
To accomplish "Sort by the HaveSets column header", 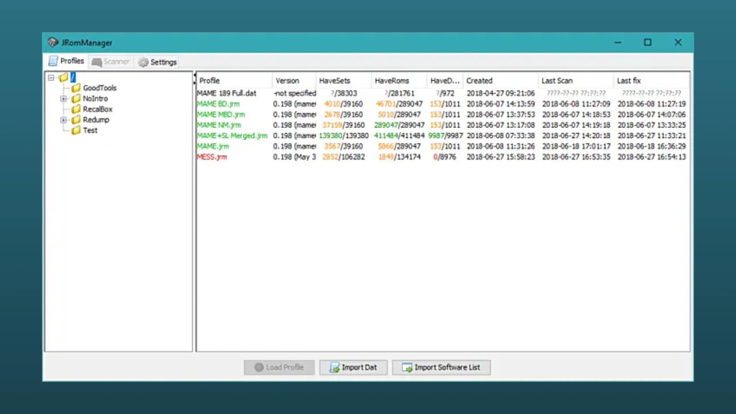I will [x=344, y=80].
